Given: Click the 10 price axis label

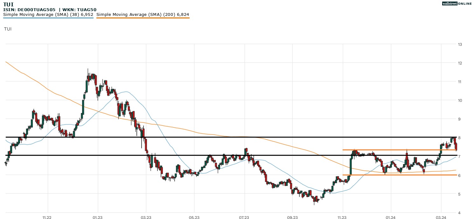Looking at the screenshot, I should [x=460, y=100].
